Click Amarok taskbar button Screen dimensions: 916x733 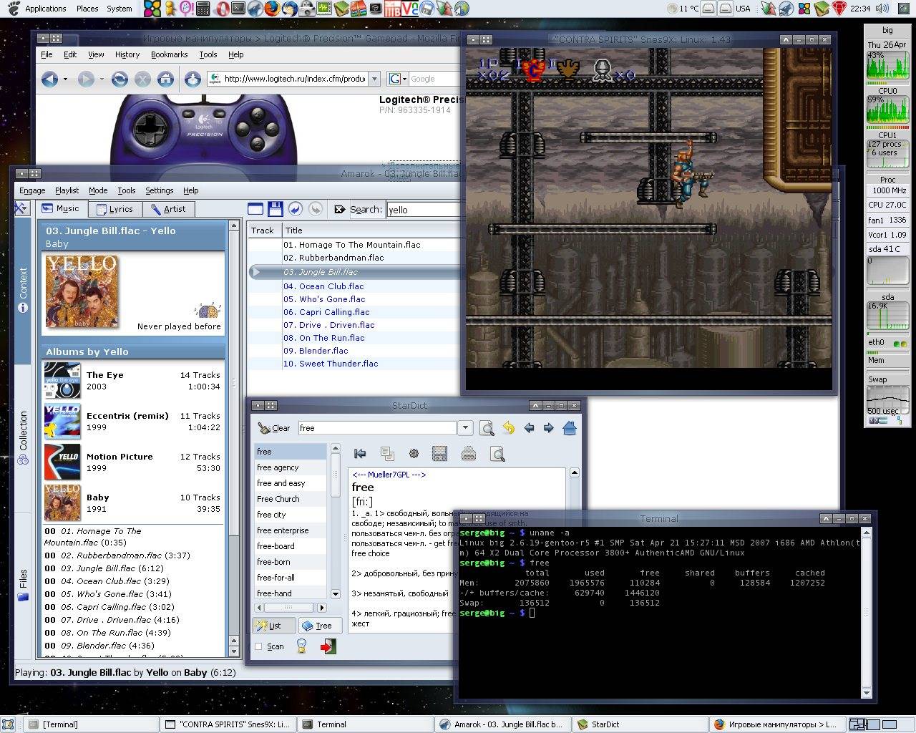pos(502,724)
